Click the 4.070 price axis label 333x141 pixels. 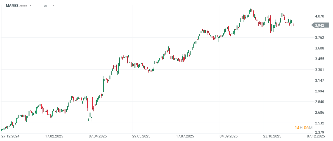pyautogui.click(x=319, y=16)
